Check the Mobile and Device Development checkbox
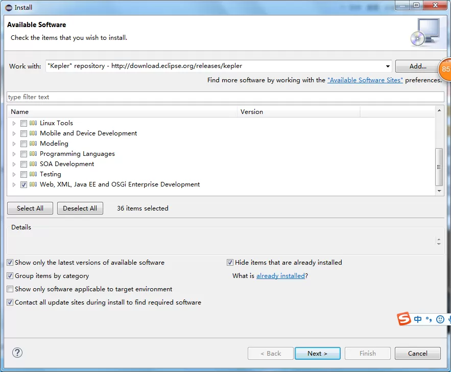 point(23,133)
